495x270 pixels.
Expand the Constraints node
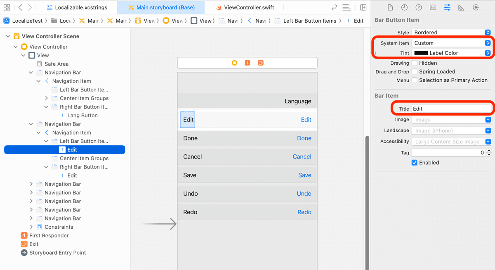point(31,227)
